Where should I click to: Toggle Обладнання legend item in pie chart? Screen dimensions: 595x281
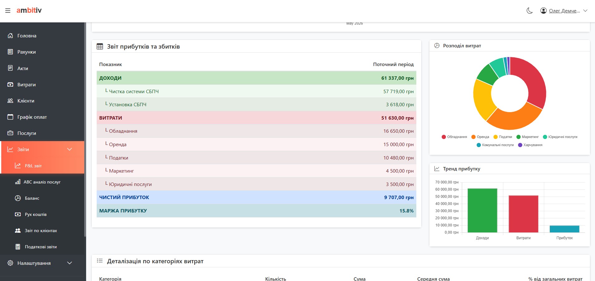pyautogui.click(x=454, y=137)
